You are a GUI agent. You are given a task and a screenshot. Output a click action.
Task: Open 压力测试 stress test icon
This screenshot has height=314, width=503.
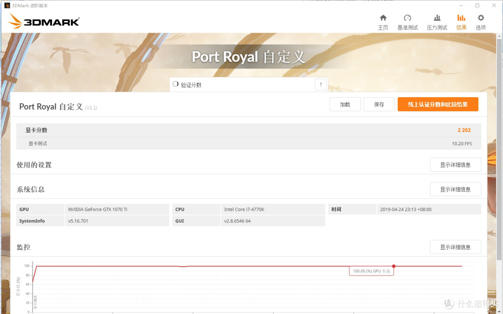pos(437,18)
